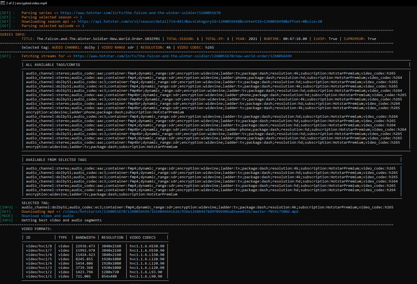Click the master-f05417500d.mpd path
This screenshot has height=284, width=417.
[181, 212]
